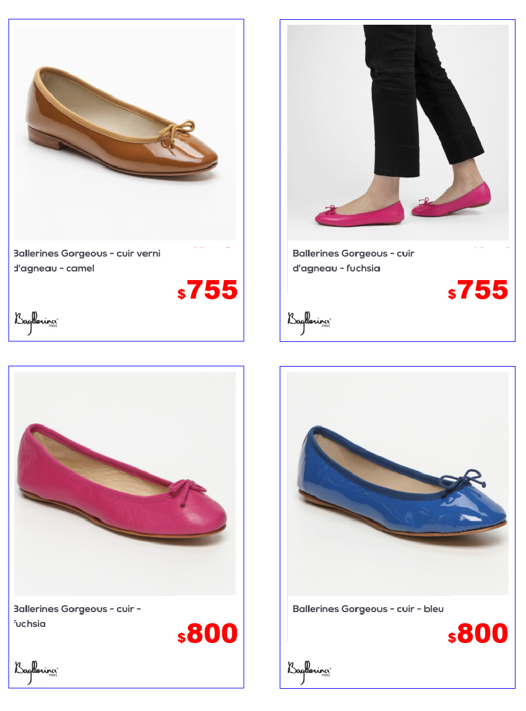Screen dimensions: 526x711
Task: Click the Ballerines Gorgeous cuir d'agneau fuchsia title
Action: click(353, 261)
